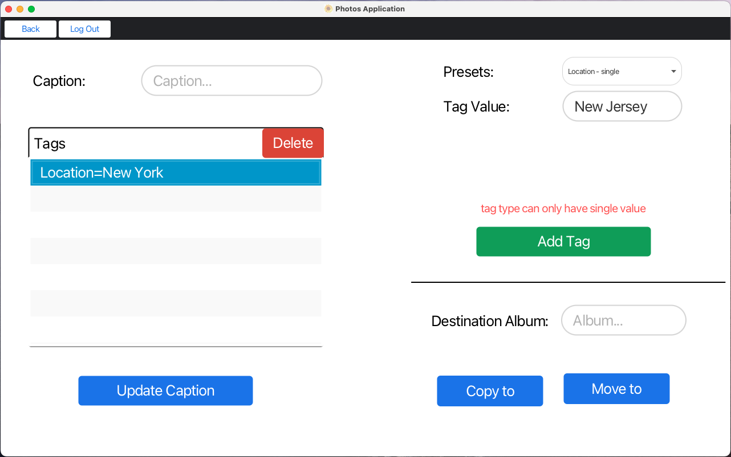Click the yellow minimize traffic light
The image size is (731, 457).
point(21,9)
